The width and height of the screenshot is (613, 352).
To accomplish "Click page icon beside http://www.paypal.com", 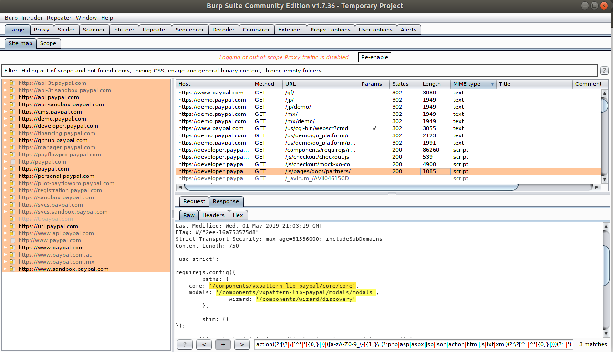I will pyautogui.click(x=12, y=240).
